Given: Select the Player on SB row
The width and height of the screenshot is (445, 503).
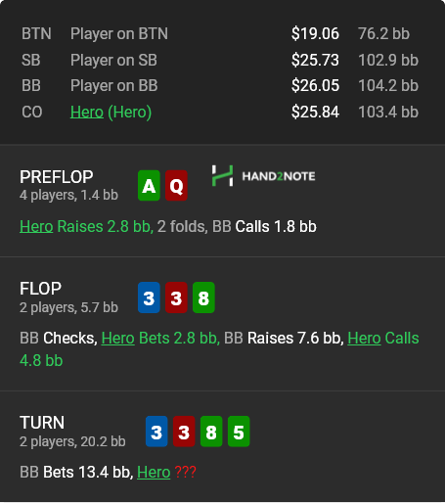Looking at the screenshot, I should click(x=220, y=60).
